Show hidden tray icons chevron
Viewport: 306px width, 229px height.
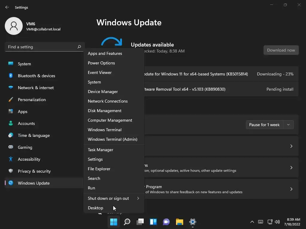click(x=252, y=222)
